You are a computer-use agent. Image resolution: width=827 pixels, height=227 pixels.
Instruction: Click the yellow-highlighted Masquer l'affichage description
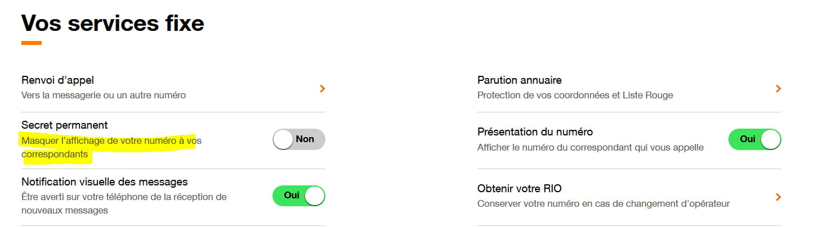click(x=111, y=141)
